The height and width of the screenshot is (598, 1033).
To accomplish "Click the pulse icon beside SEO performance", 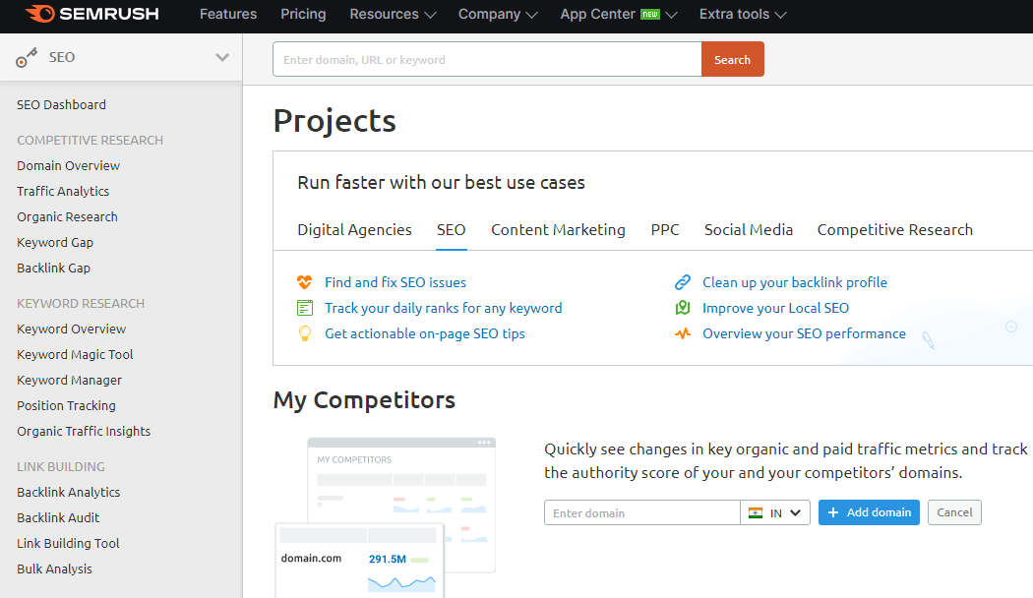I will tap(683, 333).
